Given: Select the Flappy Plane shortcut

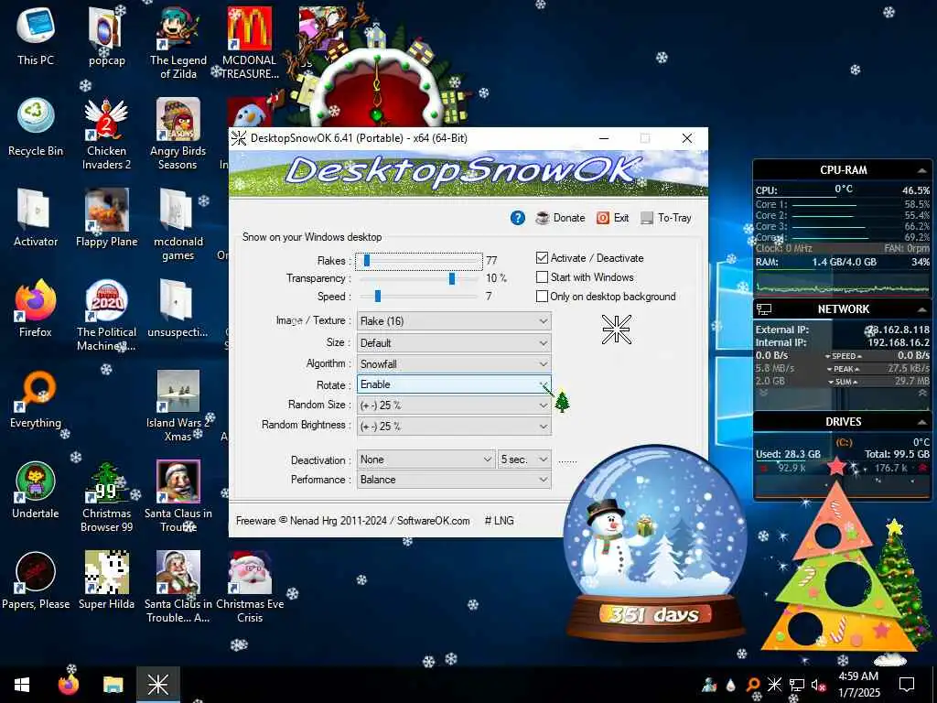Looking at the screenshot, I should [106, 218].
